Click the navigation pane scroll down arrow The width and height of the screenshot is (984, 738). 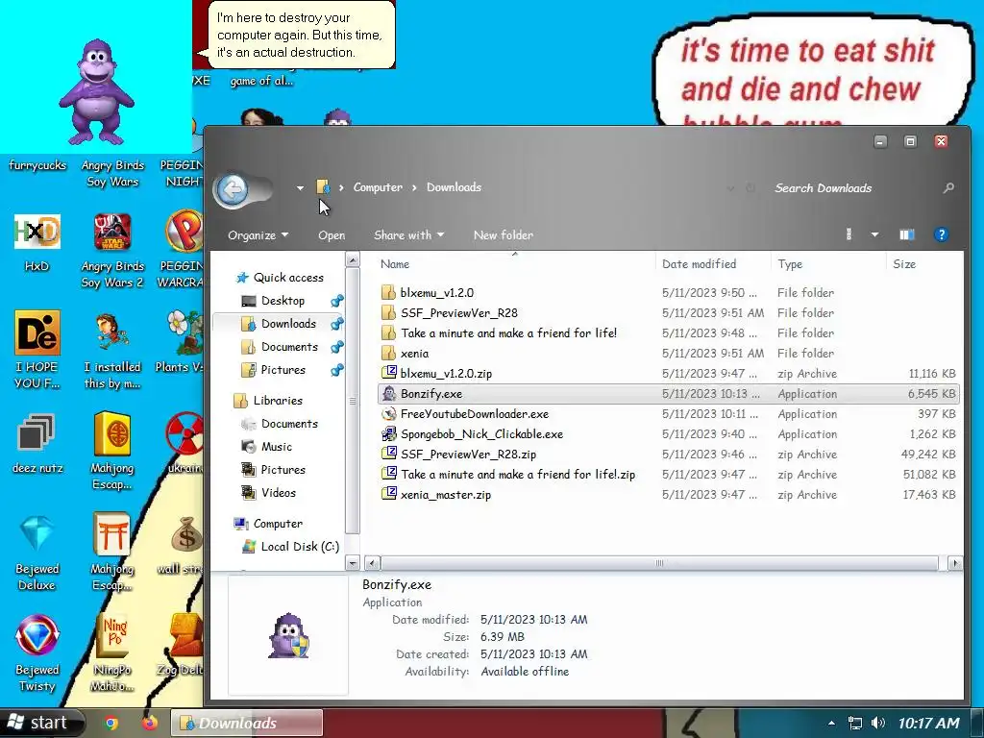[x=353, y=563]
